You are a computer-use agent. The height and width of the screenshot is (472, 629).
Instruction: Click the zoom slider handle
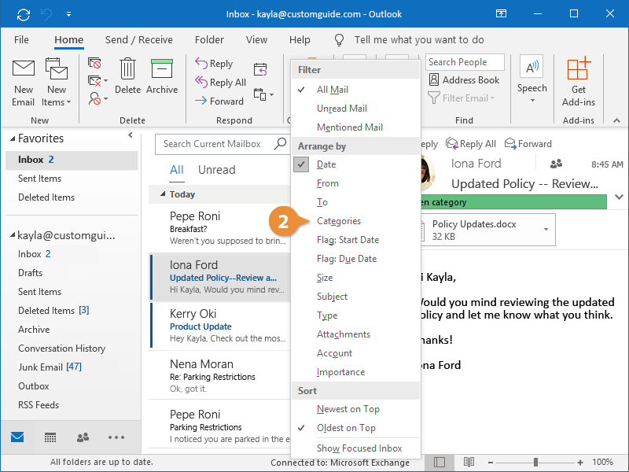535,463
